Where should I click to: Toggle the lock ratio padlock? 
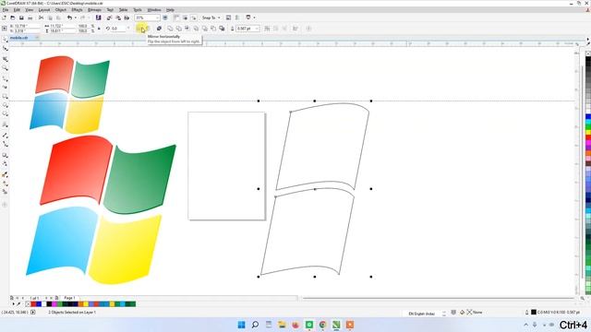[x=99, y=29]
